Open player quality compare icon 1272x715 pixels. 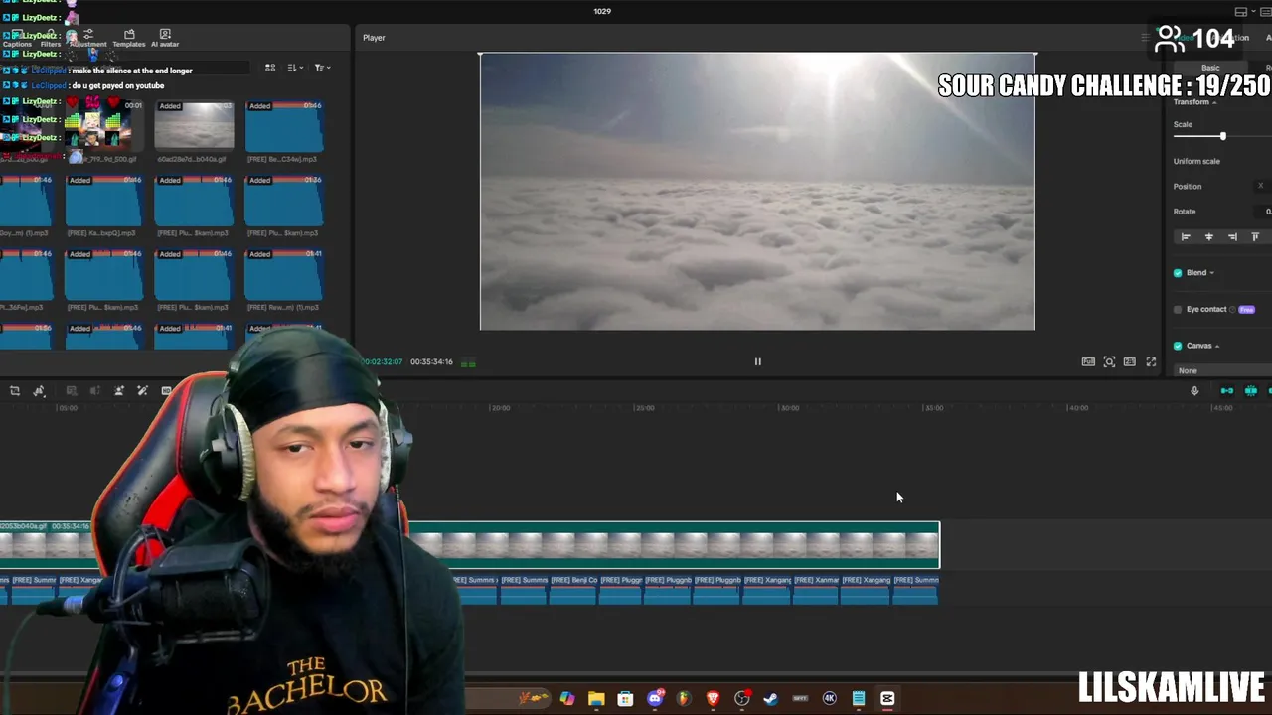click(x=1088, y=362)
